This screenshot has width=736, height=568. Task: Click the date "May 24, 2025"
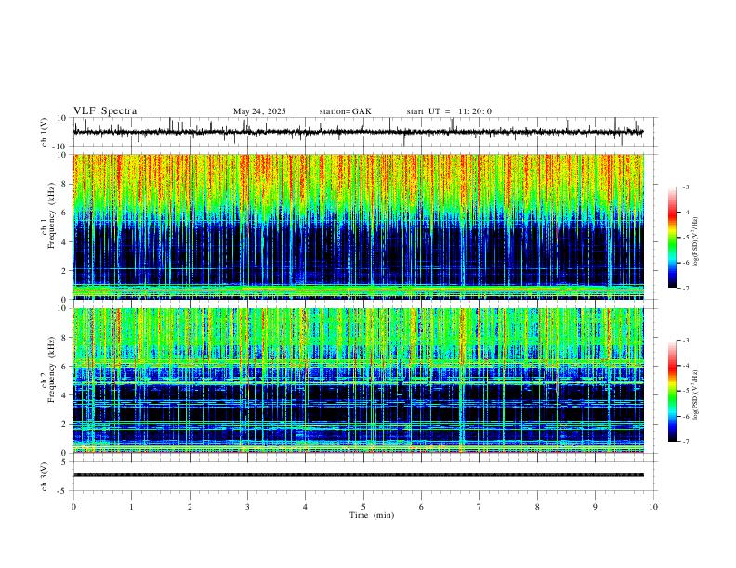pos(259,111)
